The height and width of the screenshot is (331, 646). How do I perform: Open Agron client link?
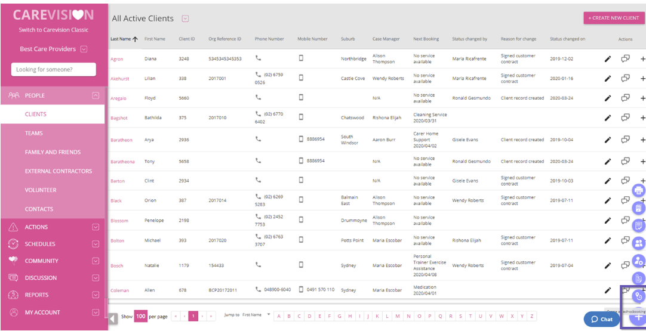click(x=116, y=59)
